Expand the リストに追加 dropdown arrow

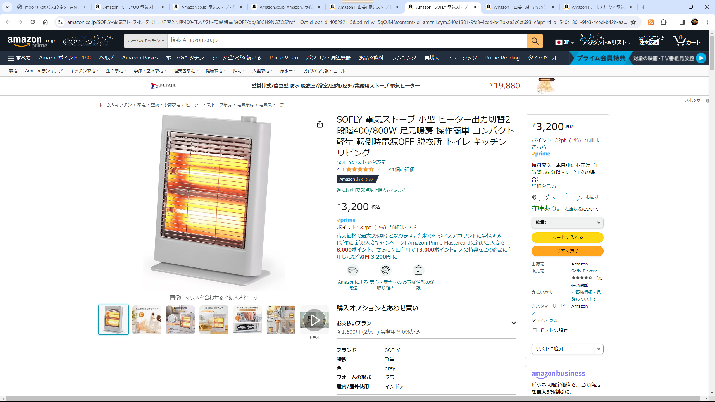coord(599,349)
